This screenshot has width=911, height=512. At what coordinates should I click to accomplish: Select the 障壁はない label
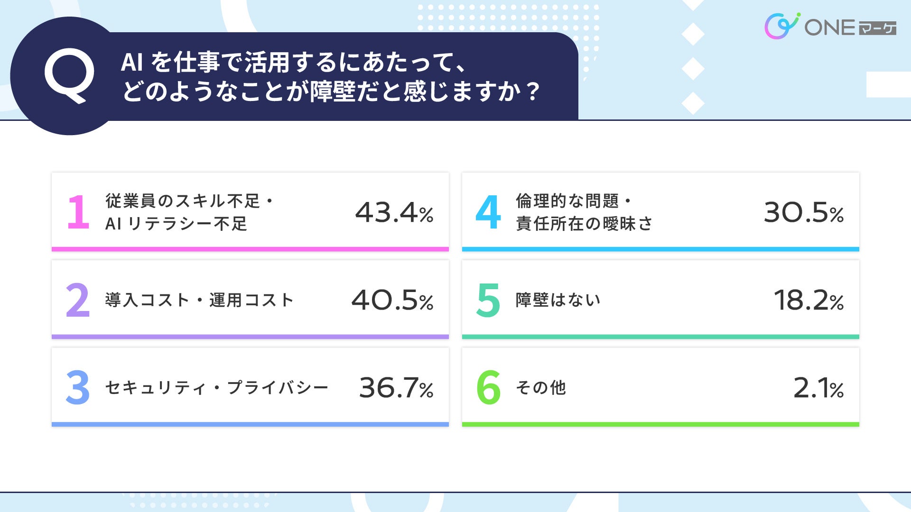[558, 300]
